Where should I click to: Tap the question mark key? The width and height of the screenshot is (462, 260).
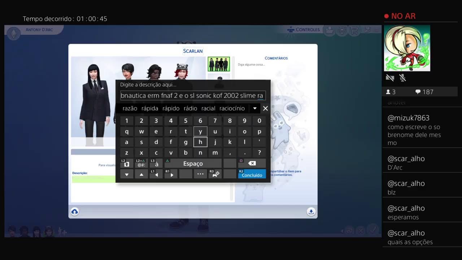tap(259, 153)
